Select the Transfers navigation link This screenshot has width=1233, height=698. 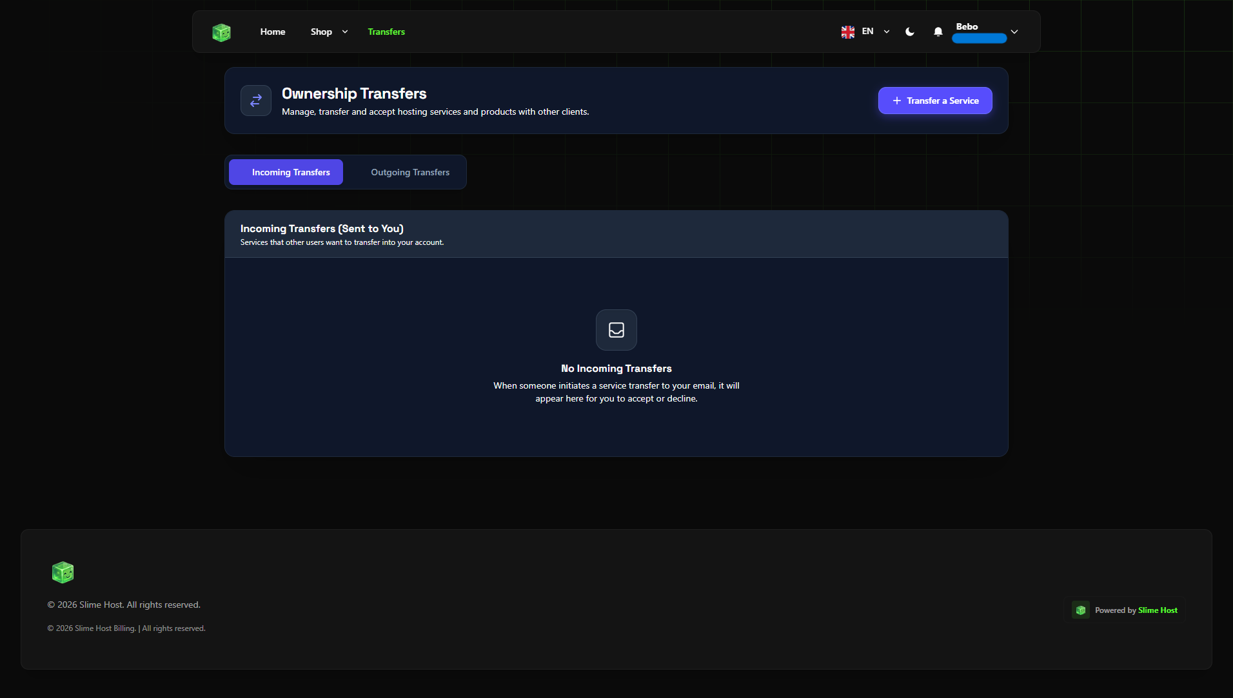tap(386, 32)
